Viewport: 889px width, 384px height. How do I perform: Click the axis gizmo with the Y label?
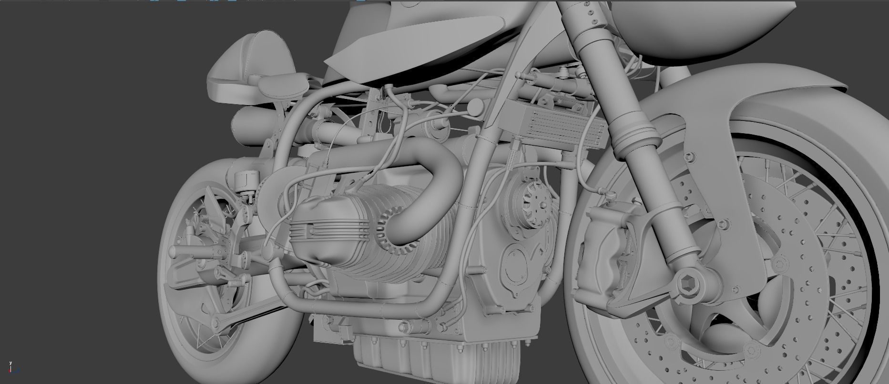pyautogui.click(x=11, y=367)
